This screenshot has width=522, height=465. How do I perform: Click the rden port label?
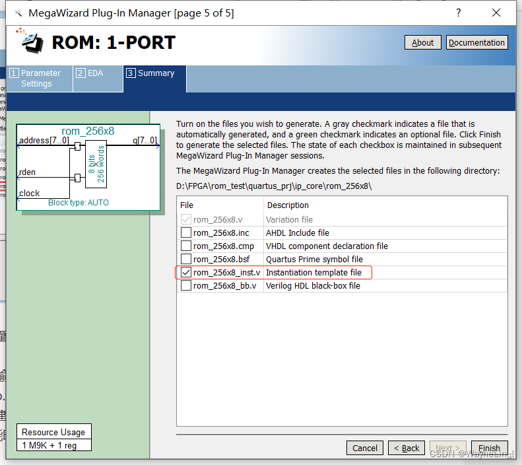pyautogui.click(x=27, y=172)
